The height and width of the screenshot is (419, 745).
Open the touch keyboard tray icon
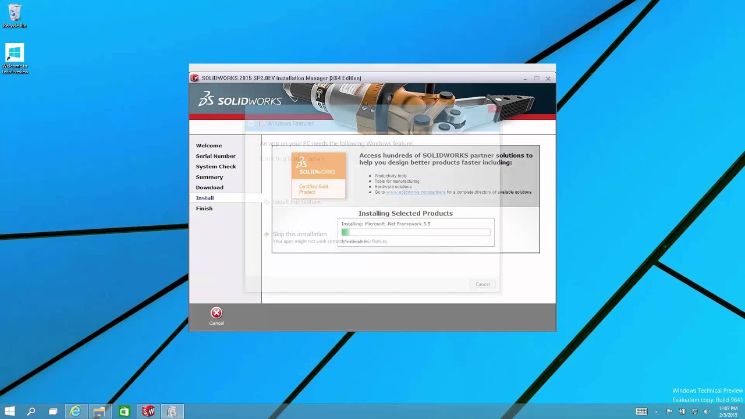pos(641,411)
